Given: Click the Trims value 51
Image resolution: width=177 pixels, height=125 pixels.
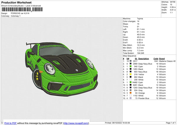Looking at the screenshot, I should (138, 27).
